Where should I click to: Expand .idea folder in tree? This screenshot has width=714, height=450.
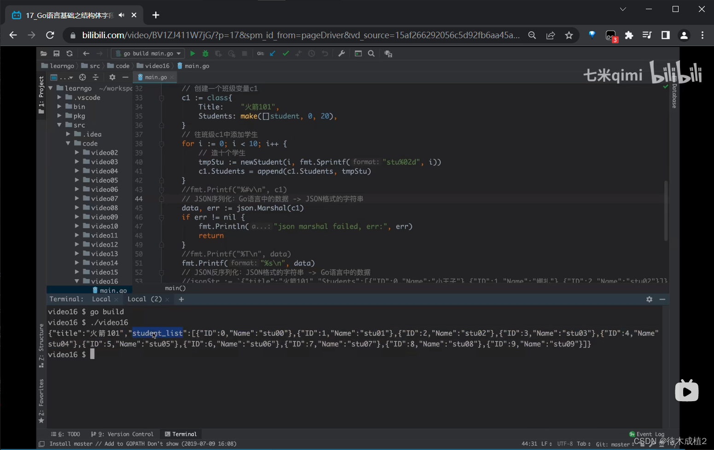pos(68,134)
